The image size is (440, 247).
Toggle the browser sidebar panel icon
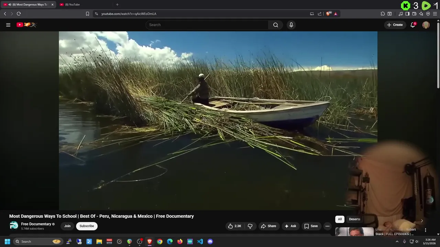pyautogui.click(x=407, y=14)
